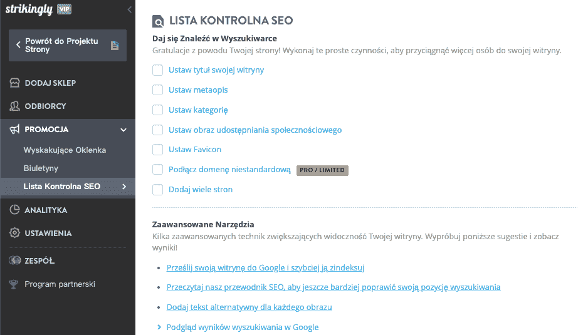Screen dimensions: 588x335
Task: Click the store icon beside Dodaj Sklep
Action: [x=14, y=83]
